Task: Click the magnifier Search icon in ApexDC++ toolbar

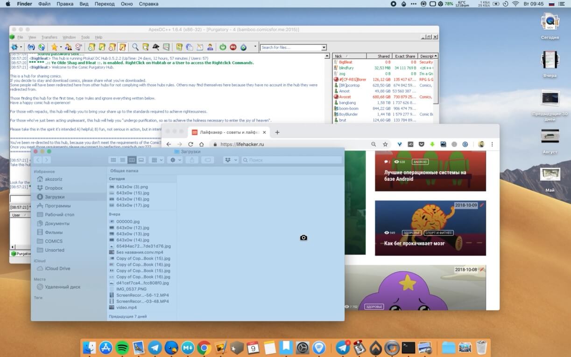Action: (135, 47)
